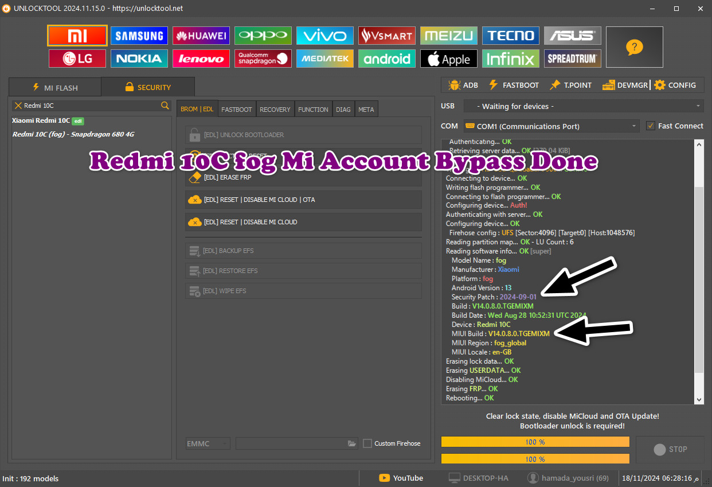Click [EDL] RESET | DISABLE MI CLOUD
This screenshot has height=487, width=712.
tap(303, 222)
